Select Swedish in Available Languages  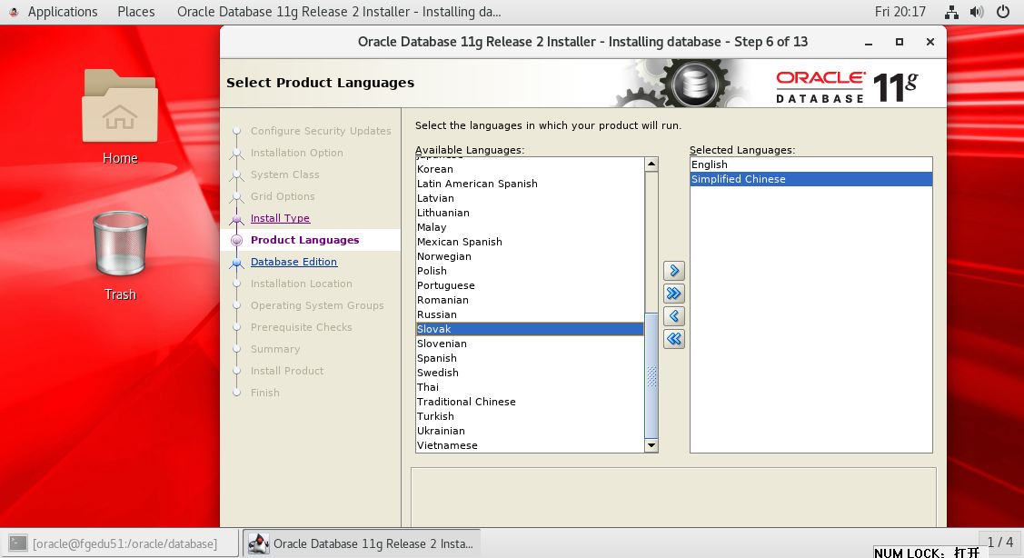click(x=530, y=373)
